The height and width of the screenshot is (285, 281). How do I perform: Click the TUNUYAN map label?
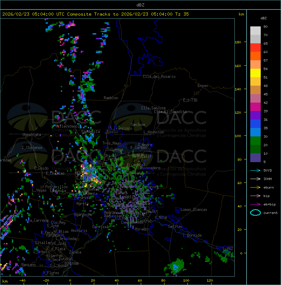point(72,263)
